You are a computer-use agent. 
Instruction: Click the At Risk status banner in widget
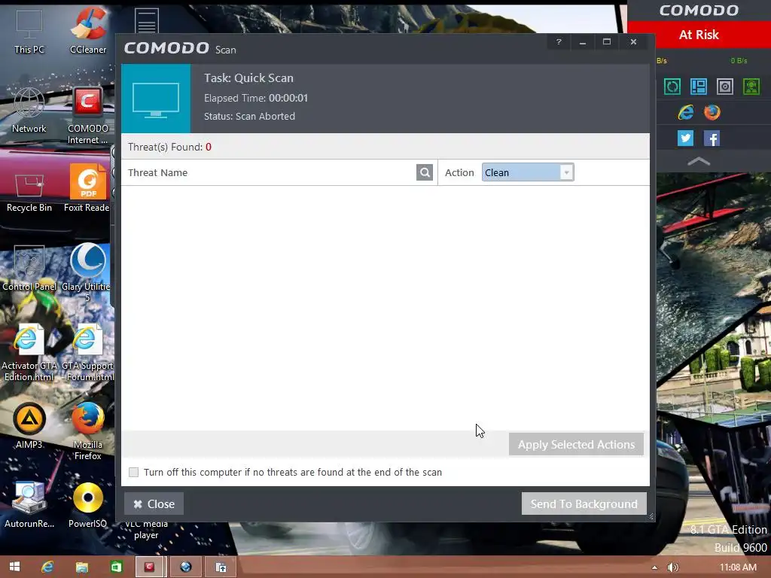pos(699,35)
